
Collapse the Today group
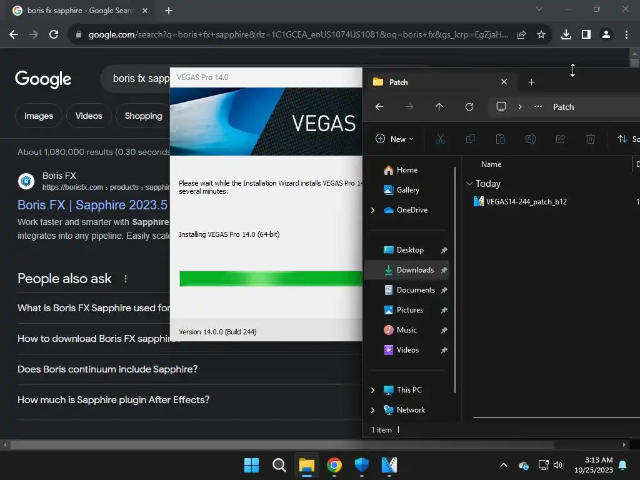coord(470,184)
